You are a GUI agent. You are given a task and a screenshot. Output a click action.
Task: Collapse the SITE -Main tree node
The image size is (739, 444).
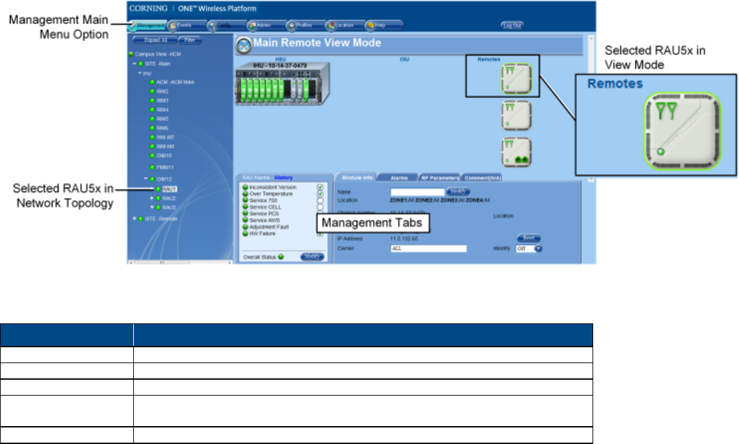(135, 64)
